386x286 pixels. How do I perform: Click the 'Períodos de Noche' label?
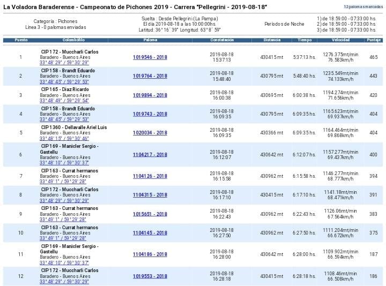284,24
